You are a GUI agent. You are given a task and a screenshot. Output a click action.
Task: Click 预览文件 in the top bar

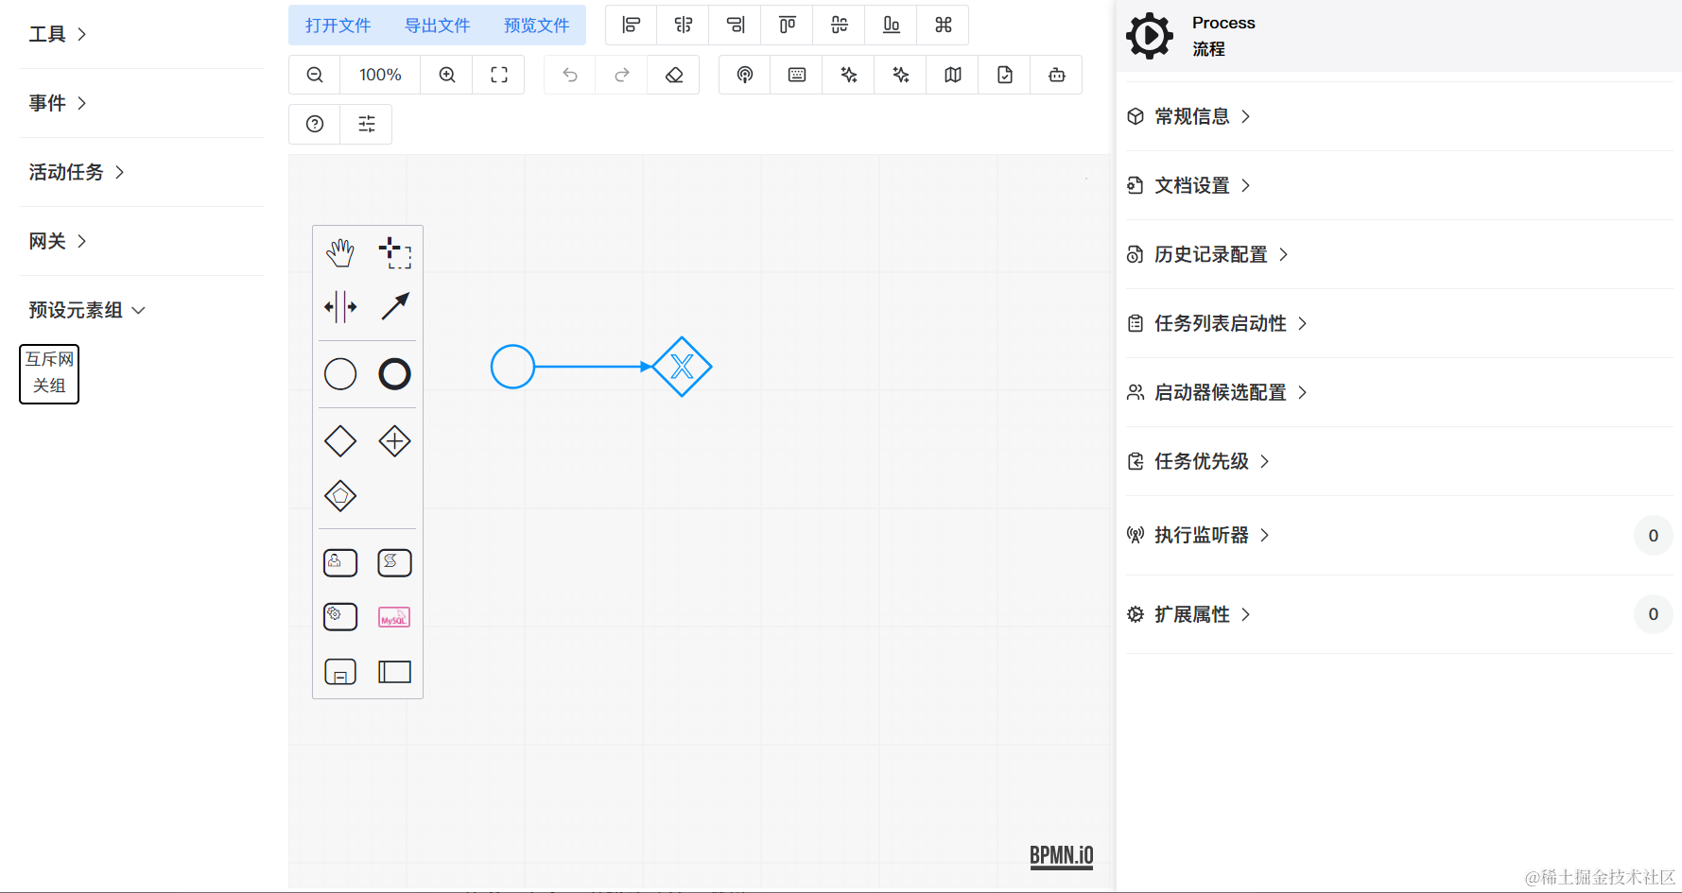click(x=536, y=26)
